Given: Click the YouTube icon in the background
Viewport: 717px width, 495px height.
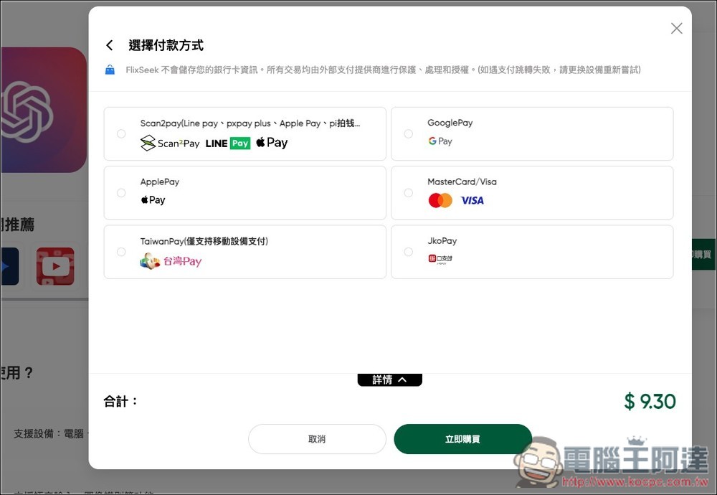Looking at the screenshot, I should (x=54, y=266).
